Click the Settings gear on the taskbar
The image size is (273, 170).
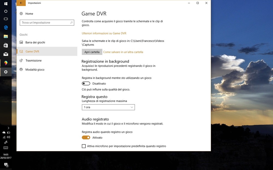coord(6,72)
